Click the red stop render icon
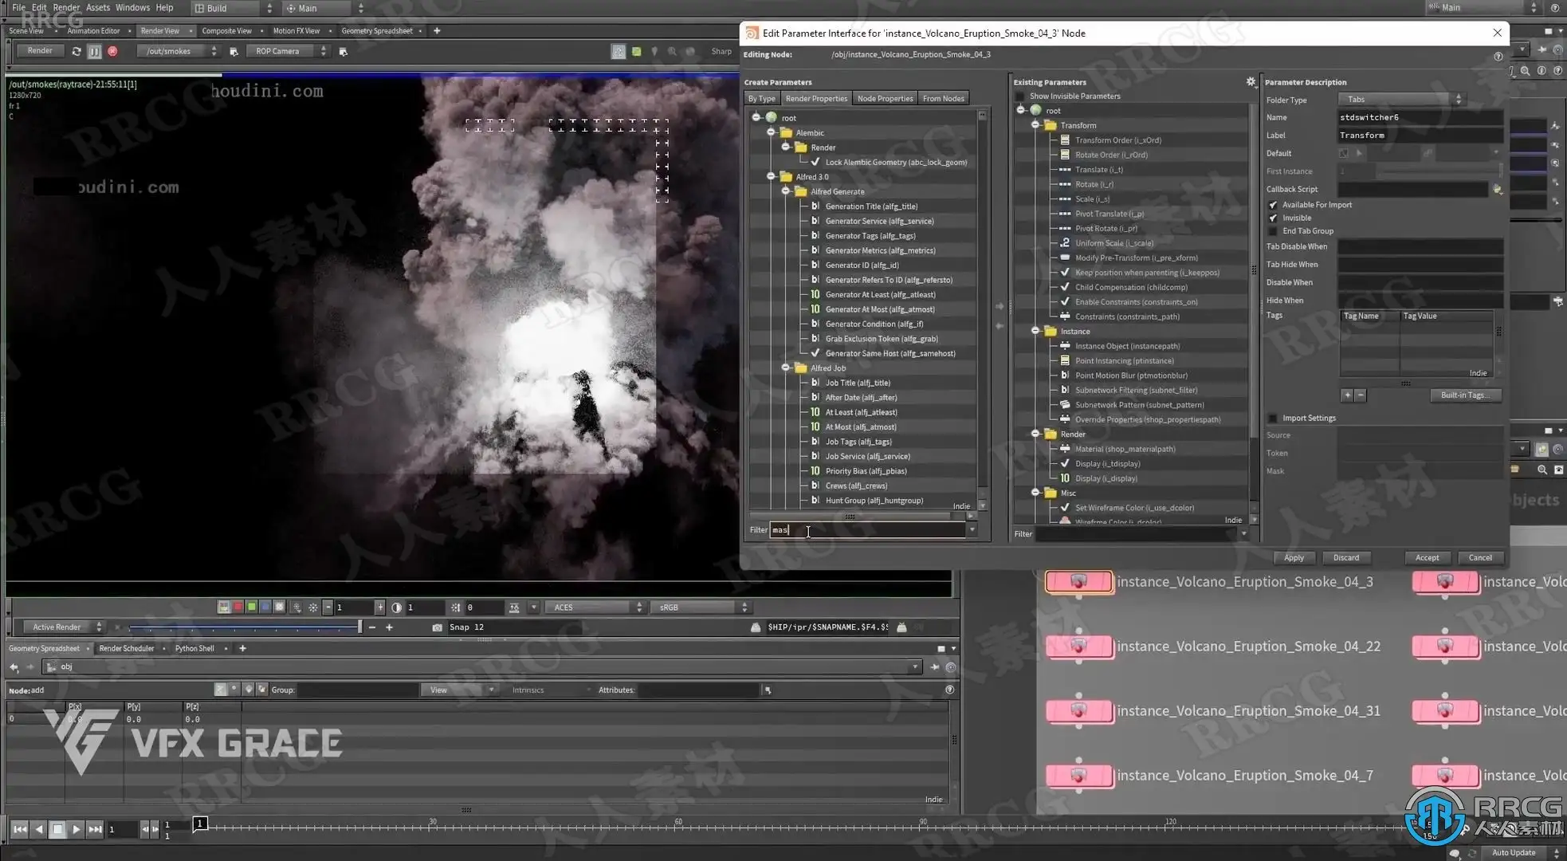Viewport: 1567px width, 861px height. point(112,51)
